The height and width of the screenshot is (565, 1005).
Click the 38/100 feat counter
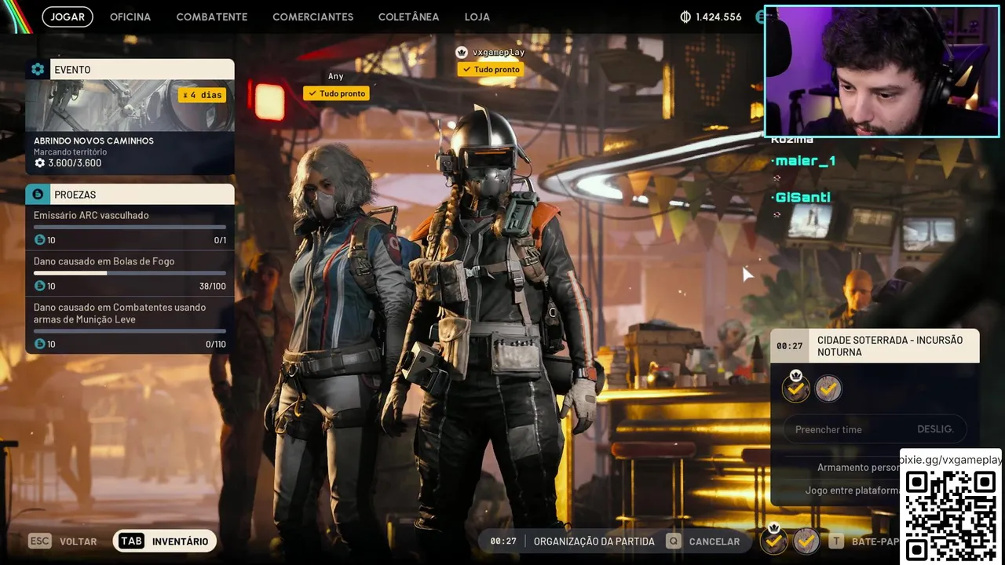[x=213, y=286]
